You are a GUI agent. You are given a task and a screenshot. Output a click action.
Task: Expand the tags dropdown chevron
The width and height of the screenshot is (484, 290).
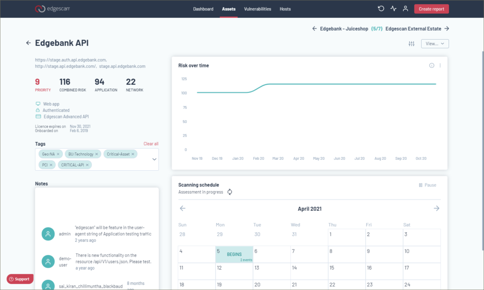[155, 159]
